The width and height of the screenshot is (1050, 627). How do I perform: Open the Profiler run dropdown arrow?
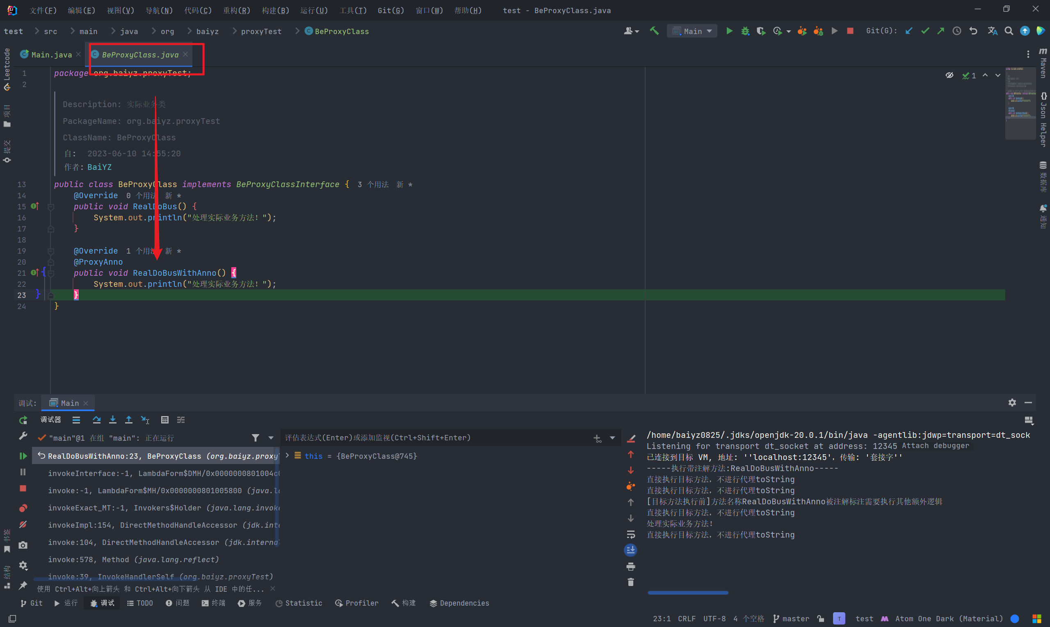point(788,31)
